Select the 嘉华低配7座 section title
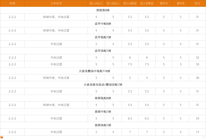The image size is (206, 139). click(103, 37)
